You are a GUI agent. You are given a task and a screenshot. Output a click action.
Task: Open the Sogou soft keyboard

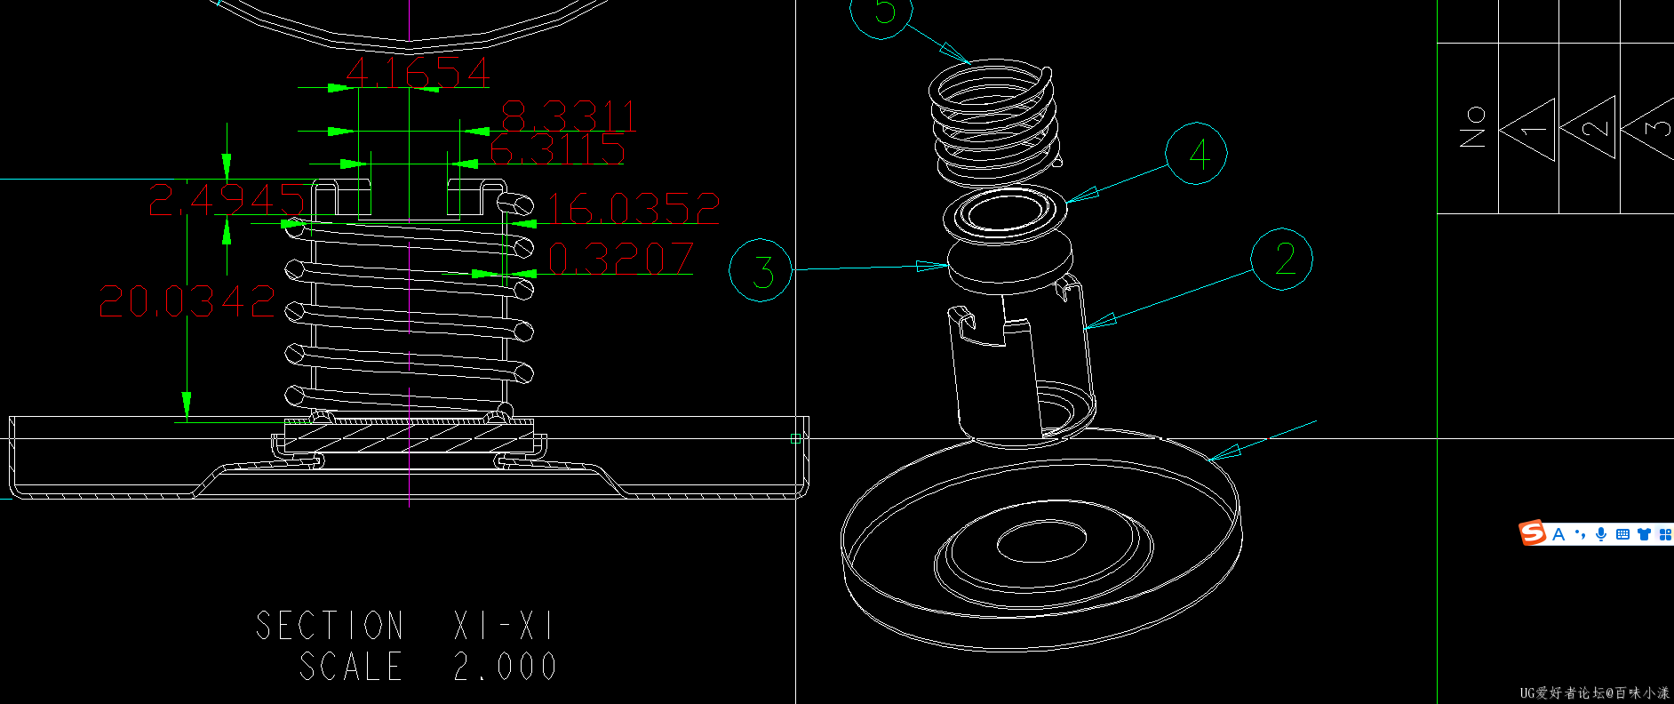point(1622,534)
